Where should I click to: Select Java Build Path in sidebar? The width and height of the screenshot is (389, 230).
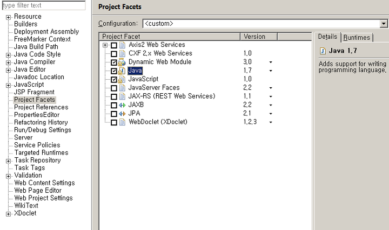[x=36, y=47]
